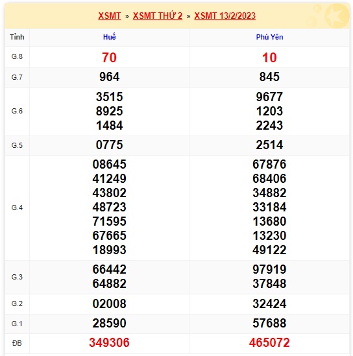Click Huế G.4 number 43802
Screen dimensions: 353x356
[109, 193]
